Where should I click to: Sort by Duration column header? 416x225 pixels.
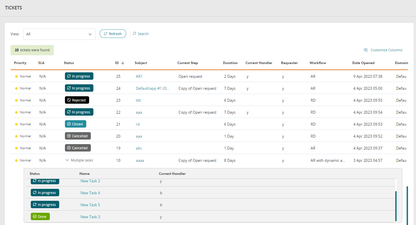pyautogui.click(x=230, y=63)
